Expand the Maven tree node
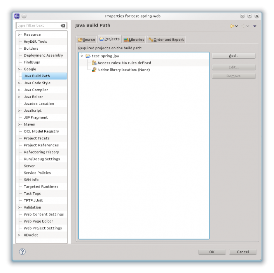 tap(19, 125)
